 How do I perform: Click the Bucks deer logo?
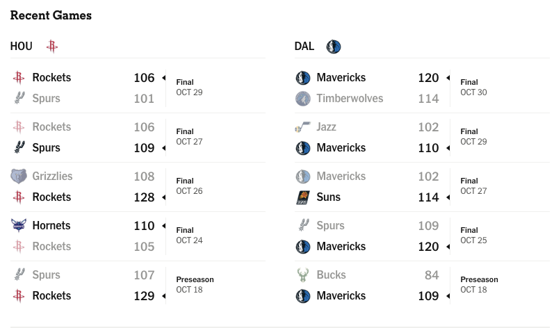[x=303, y=274]
